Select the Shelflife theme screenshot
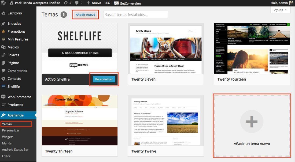Screen dimensions: 295x162 click(80, 48)
